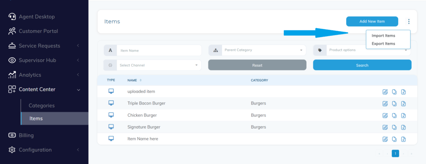Click edit icon for uploaded item
426x164 pixels.
[385, 92]
